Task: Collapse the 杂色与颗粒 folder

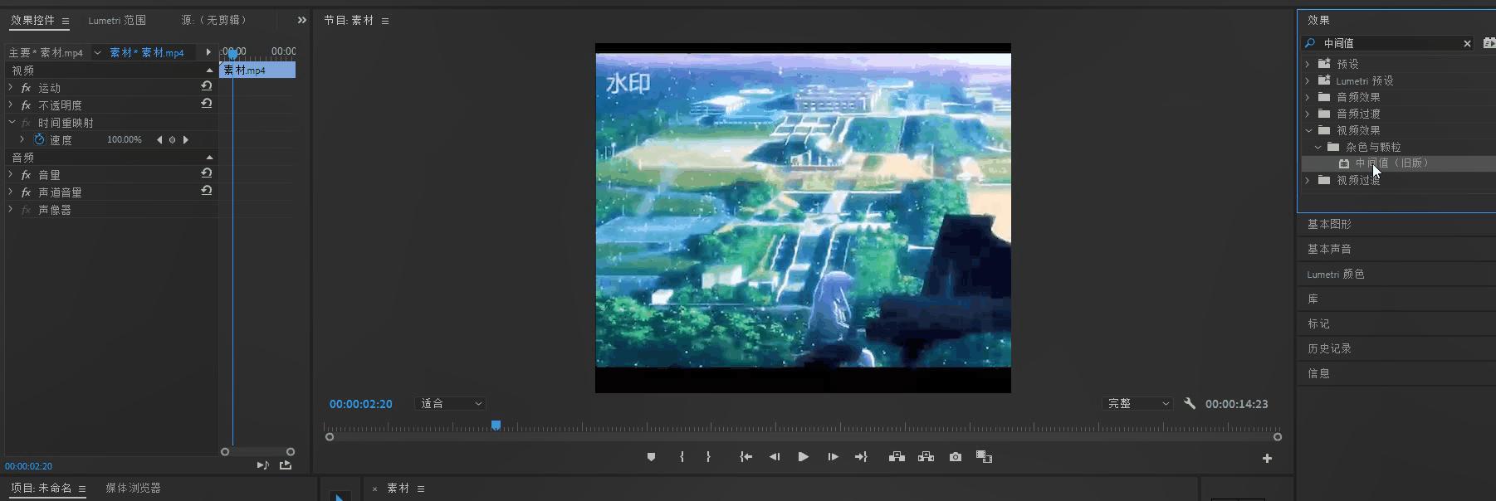Action: tap(1318, 147)
